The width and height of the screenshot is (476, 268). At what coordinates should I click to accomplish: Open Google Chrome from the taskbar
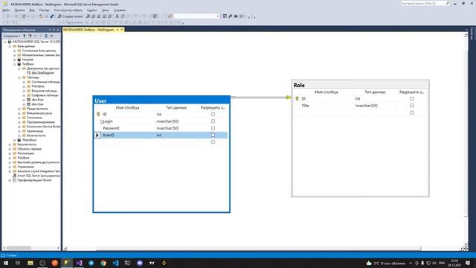point(103,263)
